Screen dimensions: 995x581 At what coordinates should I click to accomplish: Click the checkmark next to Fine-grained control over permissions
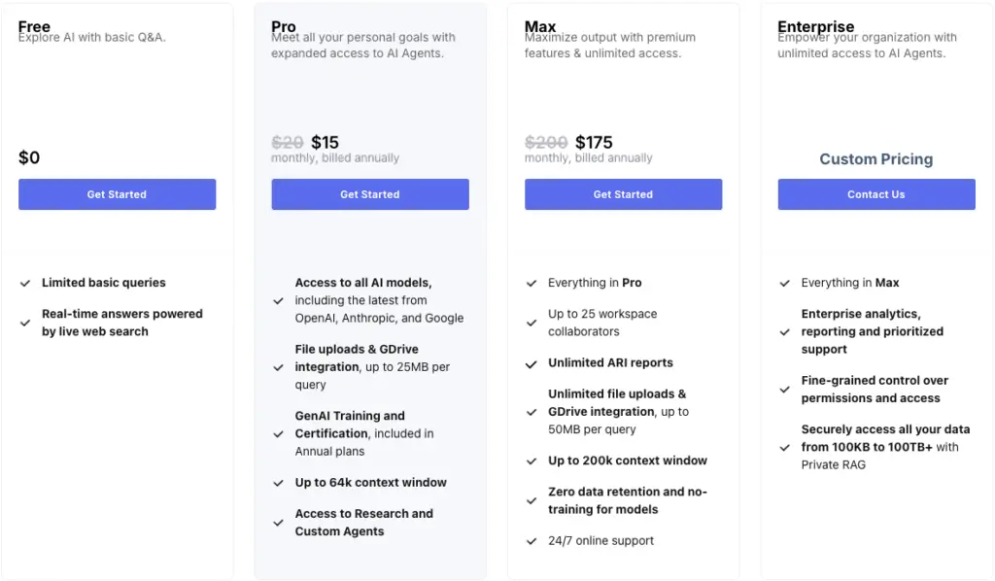(x=785, y=390)
